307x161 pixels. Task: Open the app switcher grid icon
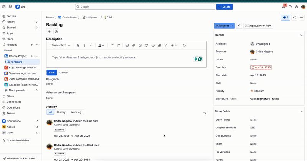click(x=10, y=7)
